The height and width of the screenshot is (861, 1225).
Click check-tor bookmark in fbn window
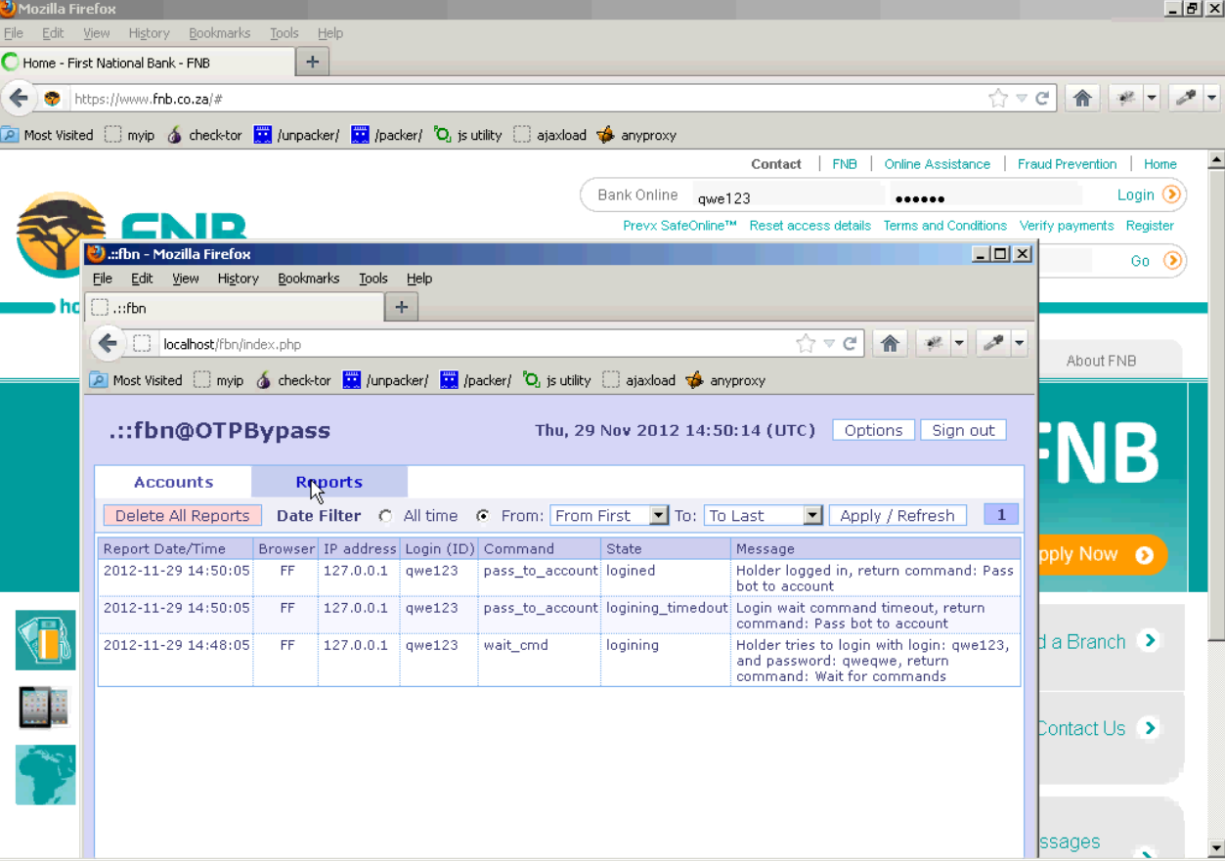293,380
